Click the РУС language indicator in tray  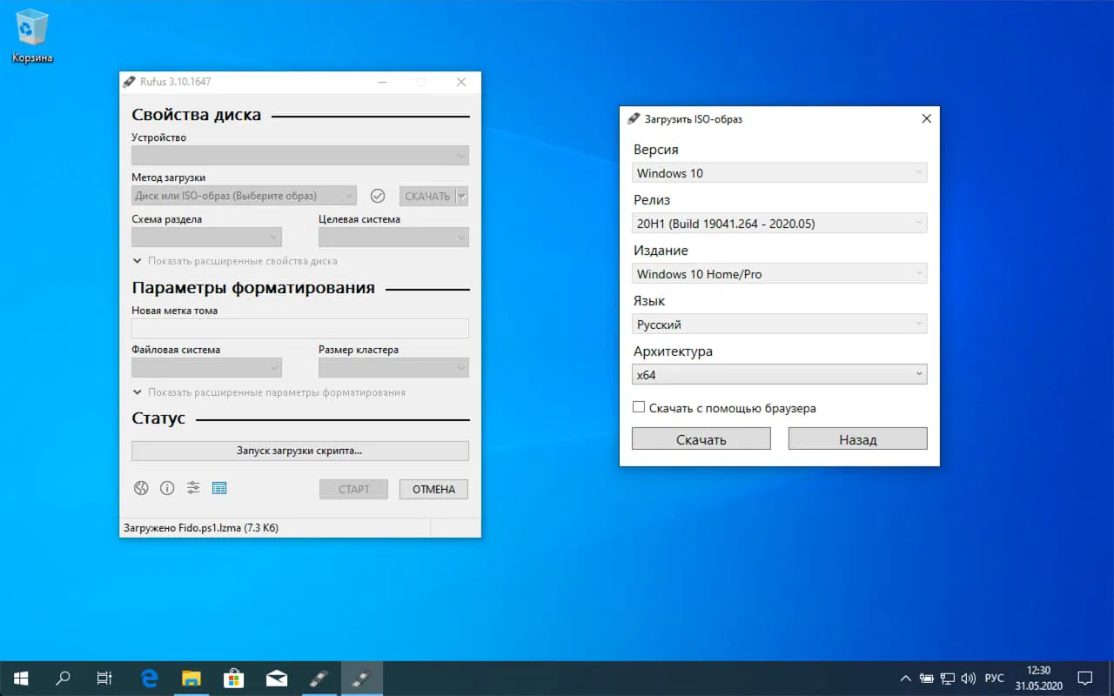(x=994, y=678)
